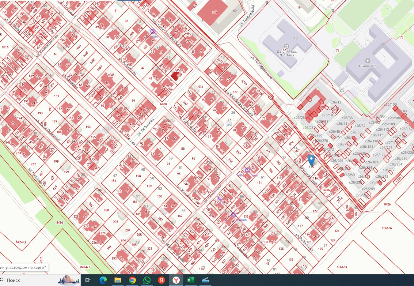Open WhatsApp from the taskbar
This screenshot has height=286, width=414.
point(147,280)
